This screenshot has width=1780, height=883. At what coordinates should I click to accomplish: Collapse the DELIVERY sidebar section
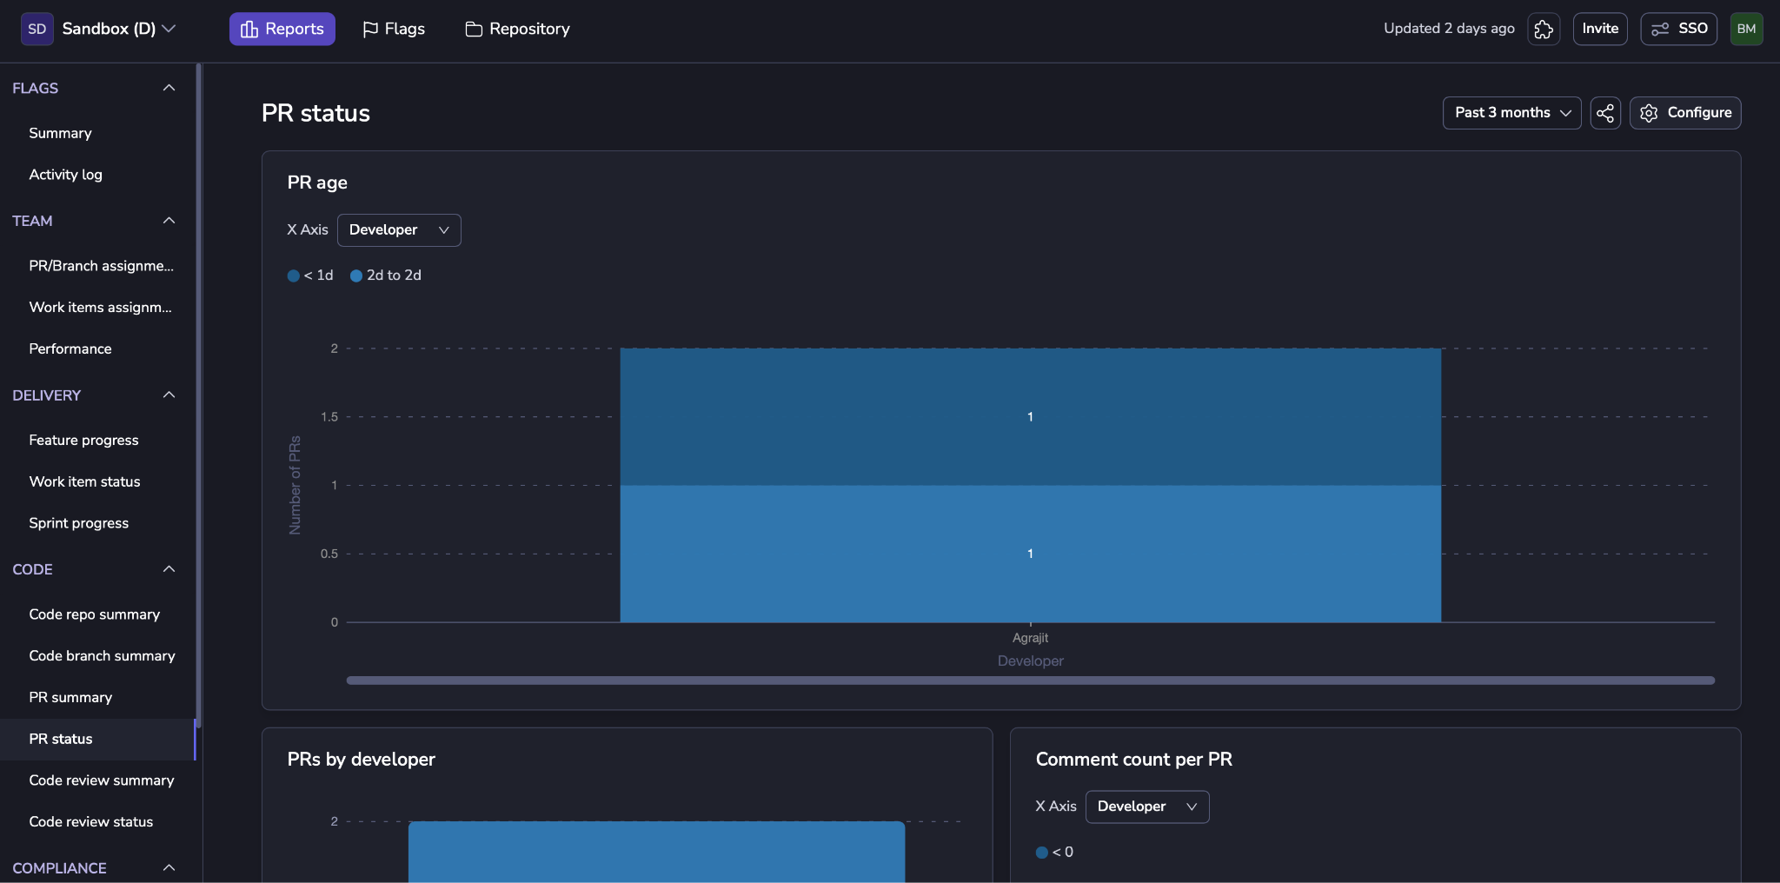pos(169,395)
